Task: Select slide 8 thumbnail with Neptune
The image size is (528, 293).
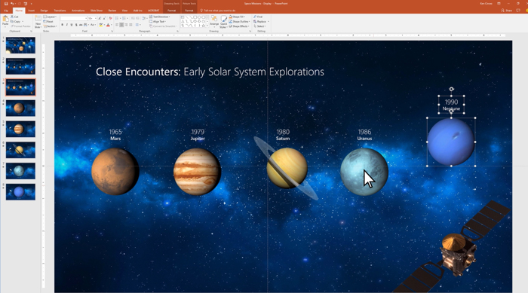Action: click(20, 192)
